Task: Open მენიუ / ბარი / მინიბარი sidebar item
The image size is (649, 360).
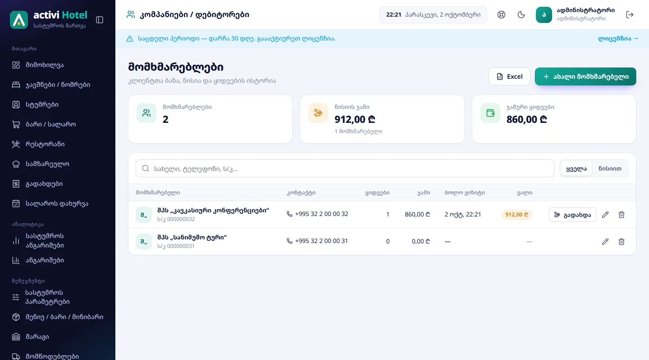Action: 58,317
